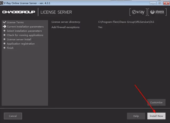
Task: Open the Customize installation options
Action: click(x=156, y=102)
